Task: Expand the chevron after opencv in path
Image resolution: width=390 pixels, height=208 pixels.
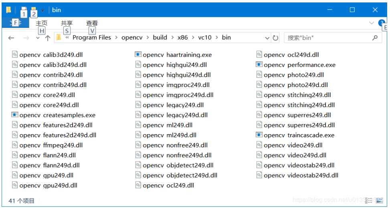Action: [148, 38]
